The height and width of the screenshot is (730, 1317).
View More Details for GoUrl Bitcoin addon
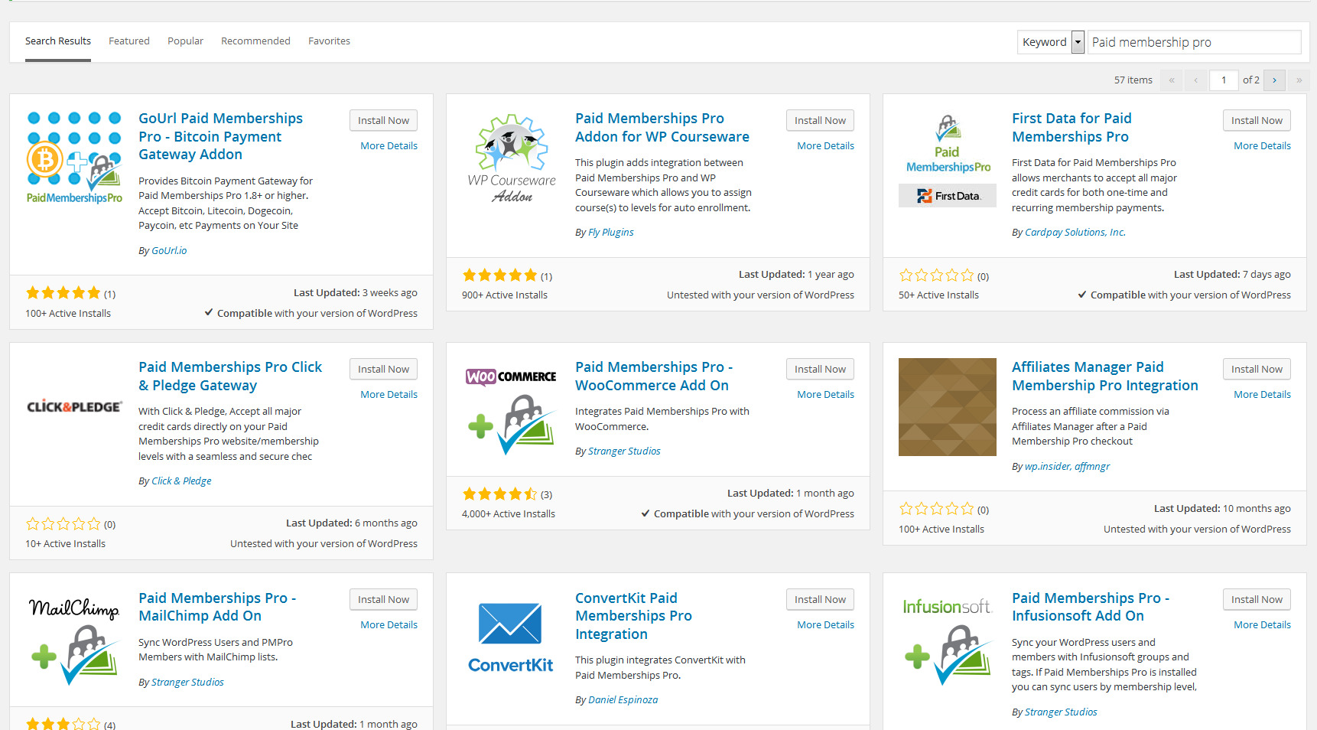pyautogui.click(x=389, y=145)
